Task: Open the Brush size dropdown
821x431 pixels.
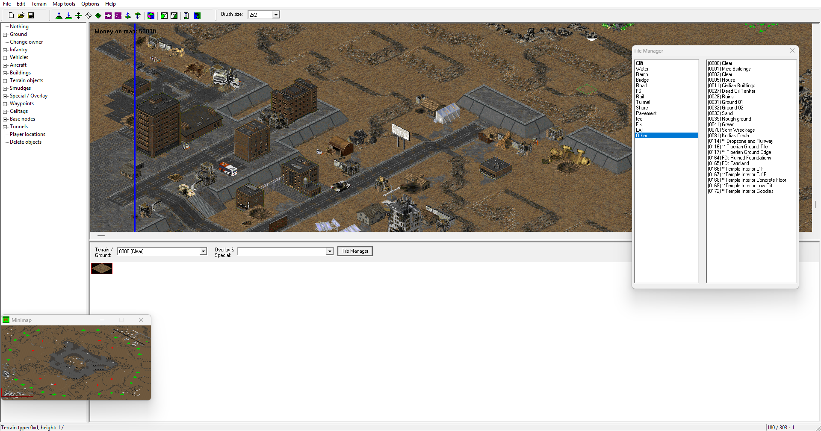Action: pyautogui.click(x=276, y=15)
